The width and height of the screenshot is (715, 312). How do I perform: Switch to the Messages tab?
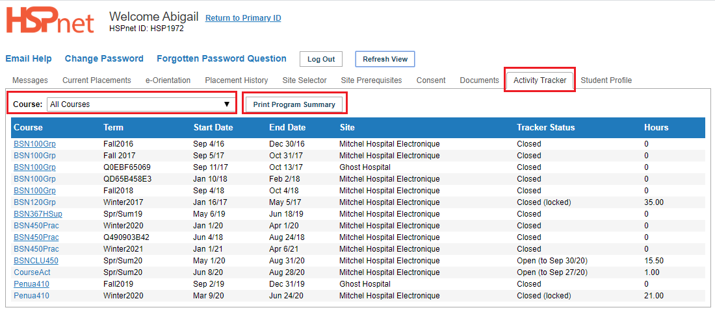tap(30, 80)
